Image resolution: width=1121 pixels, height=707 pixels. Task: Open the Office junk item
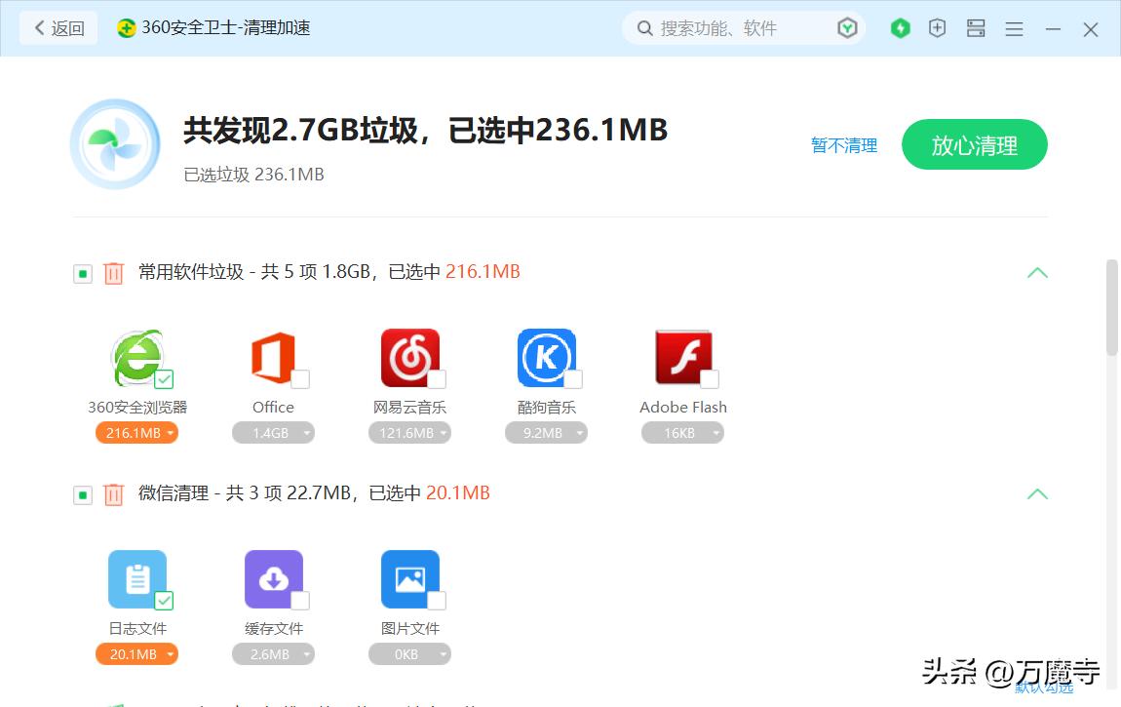273,357
